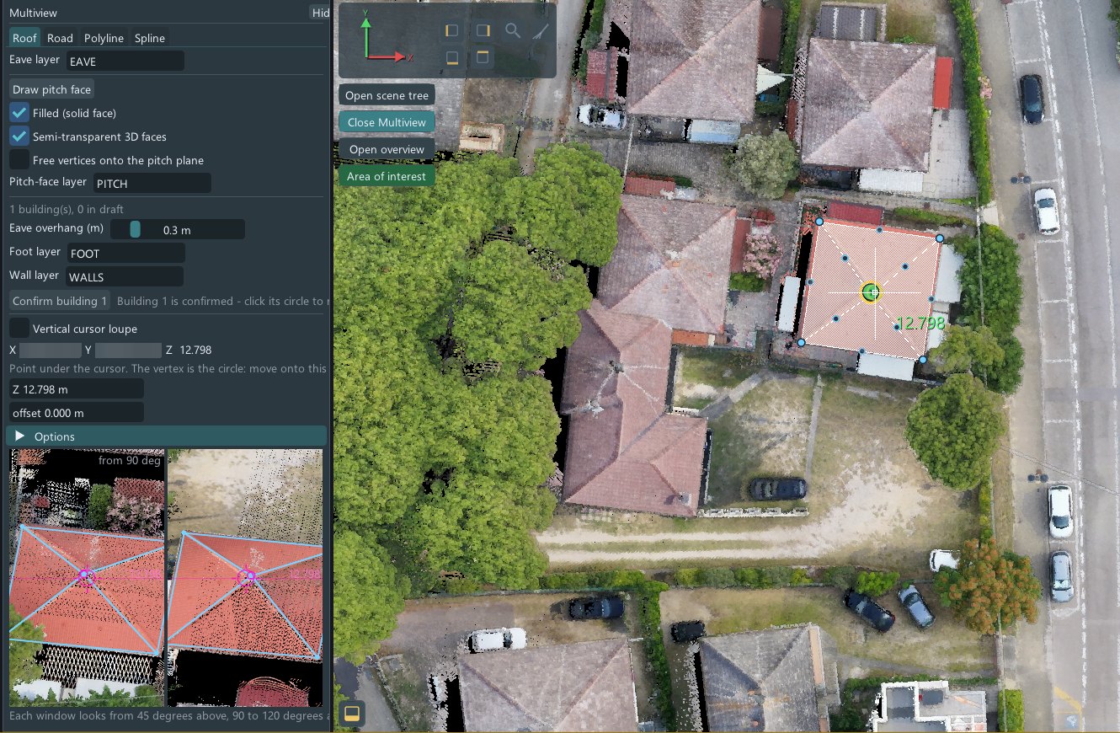Switch to the Road tab
Image resolution: width=1120 pixels, height=733 pixels.
(60, 38)
